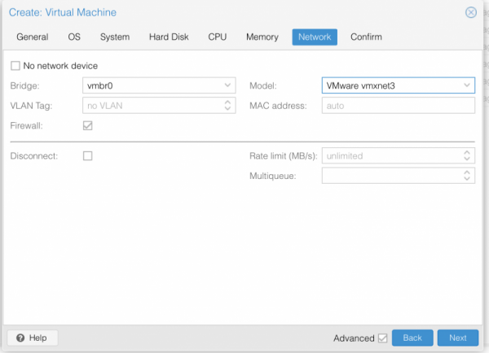Open the General tab
Screen dimensions: 489x353
coord(33,37)
